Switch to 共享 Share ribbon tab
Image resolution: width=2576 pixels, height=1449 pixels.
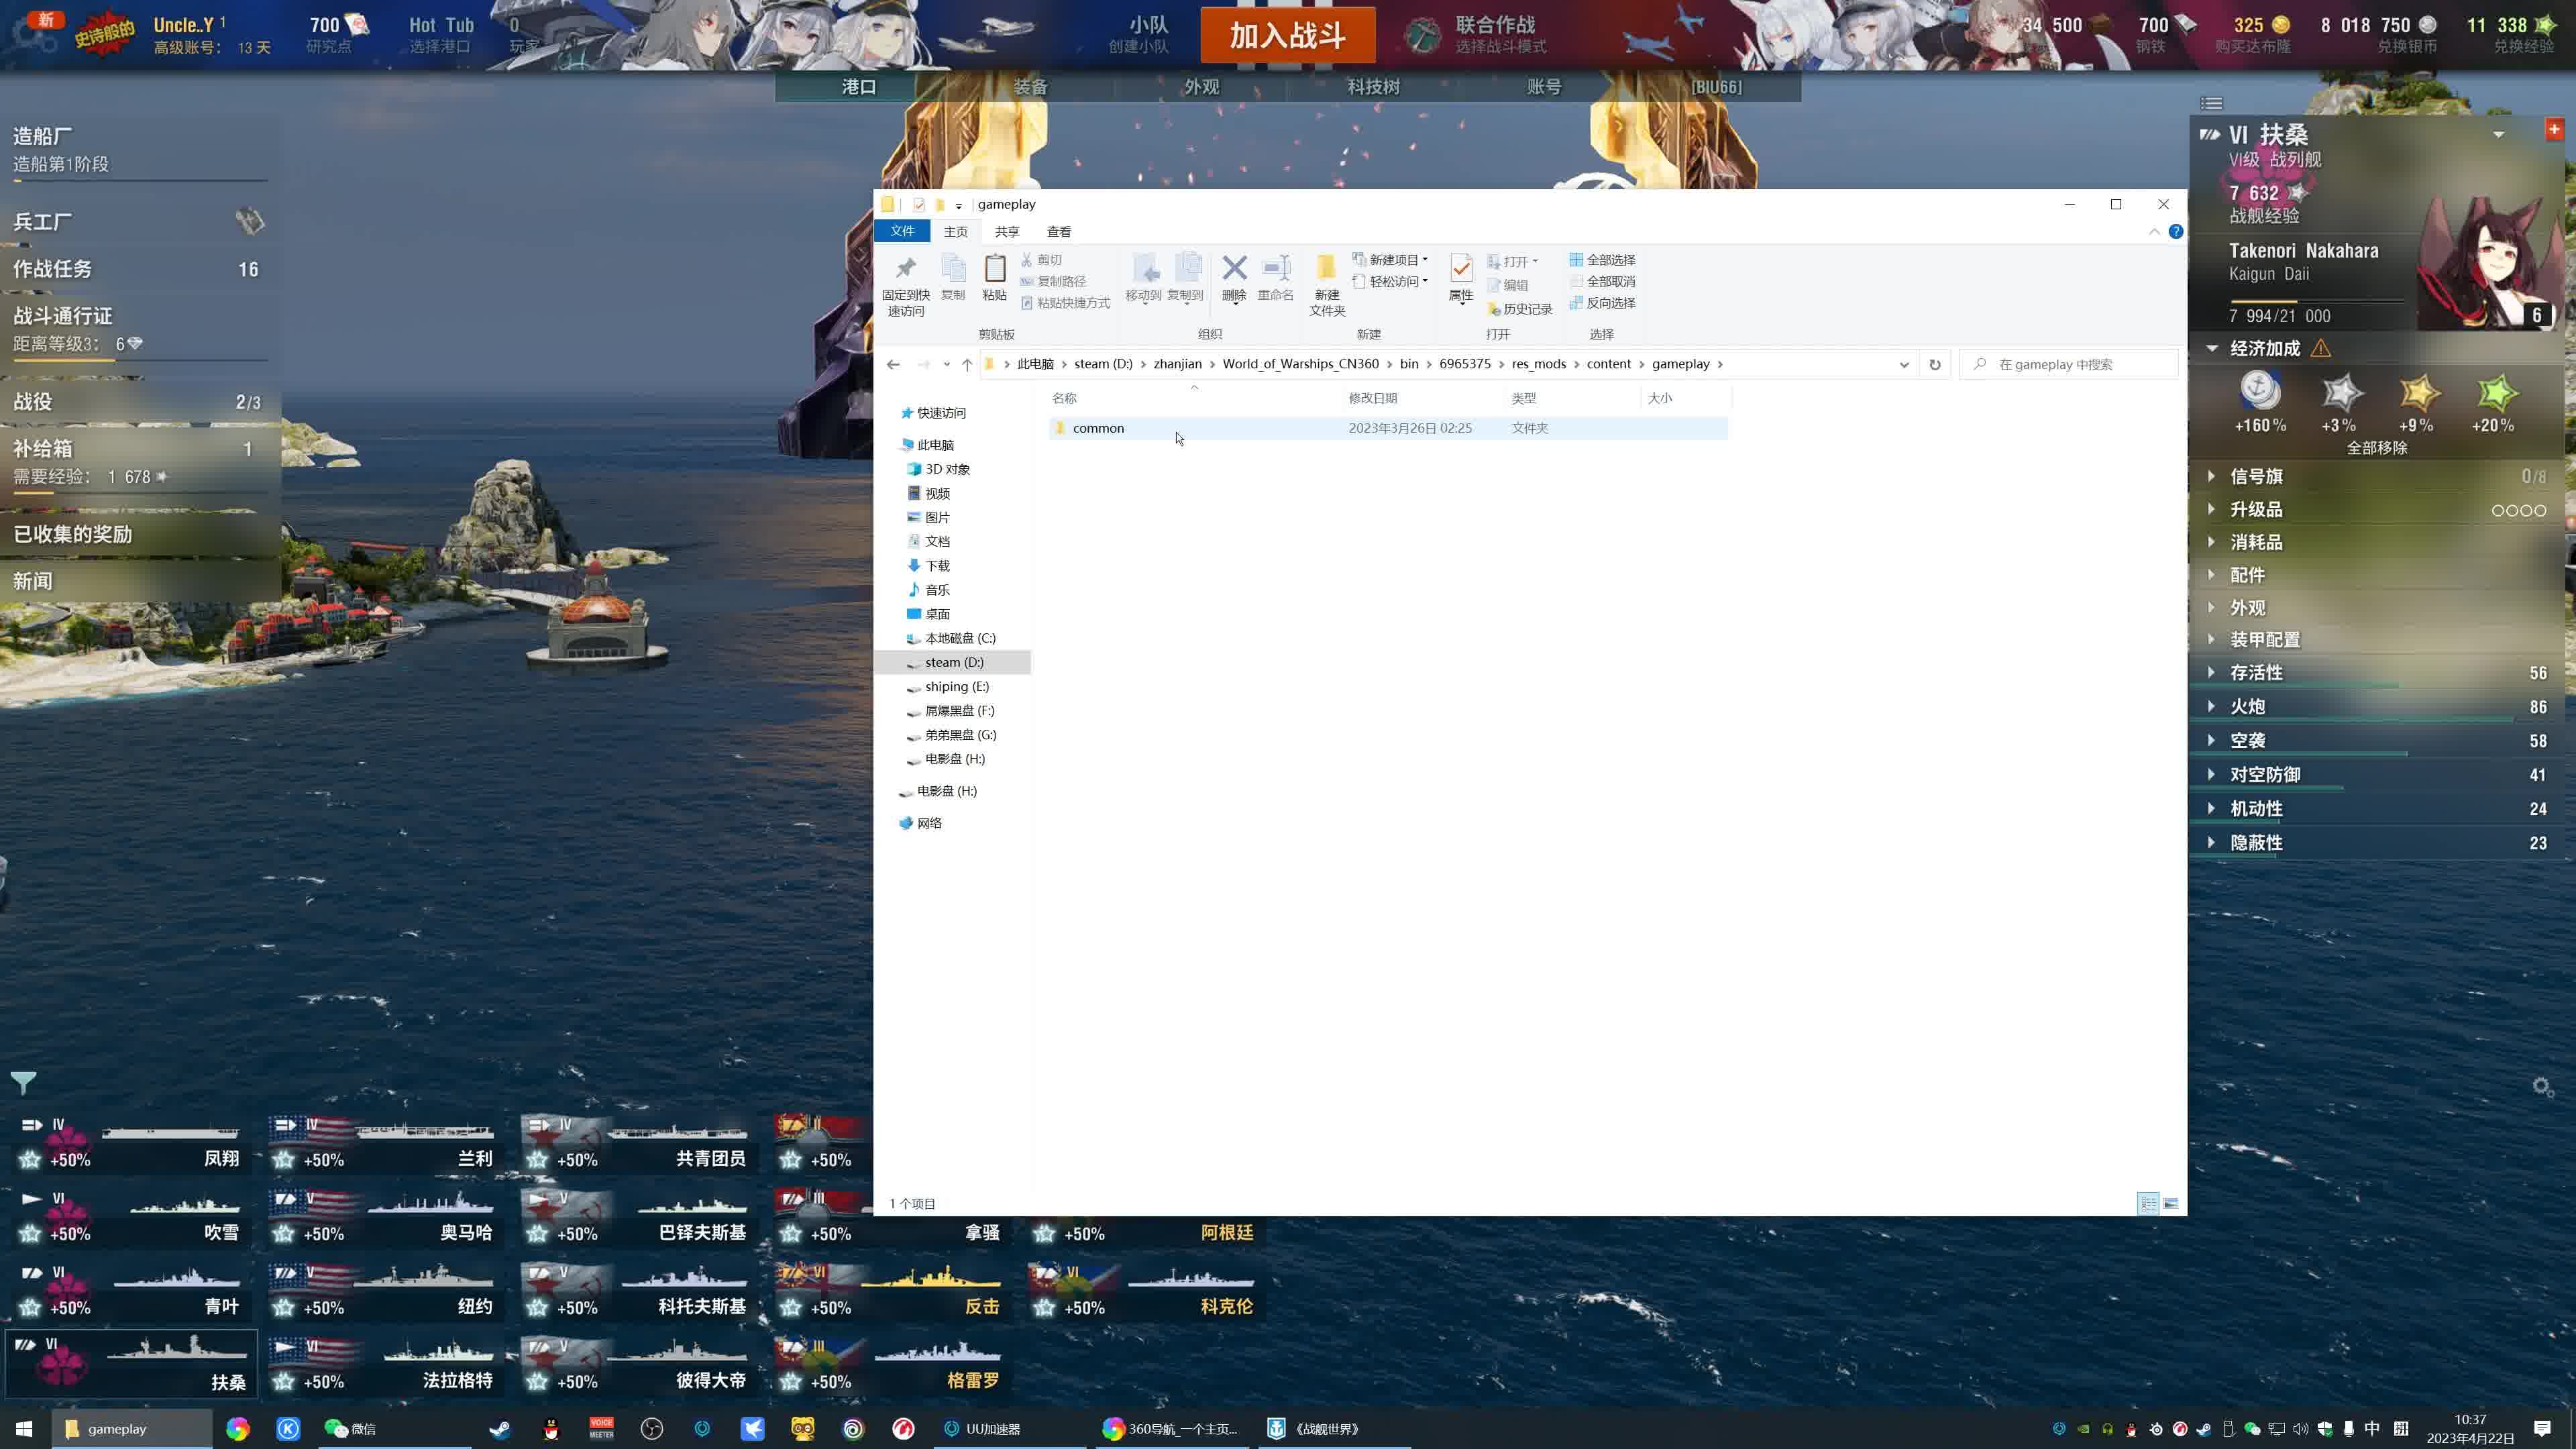coord(1007,232)
